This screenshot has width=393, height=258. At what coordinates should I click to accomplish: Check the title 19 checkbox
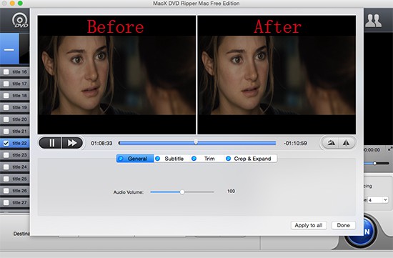pyautogui.click(x=6, y=108)
